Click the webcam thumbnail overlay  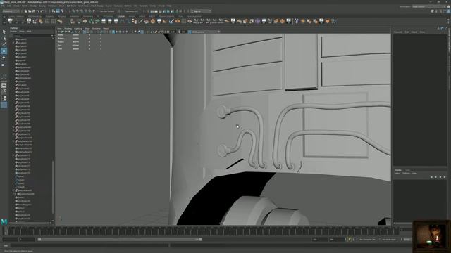(432, 236)
